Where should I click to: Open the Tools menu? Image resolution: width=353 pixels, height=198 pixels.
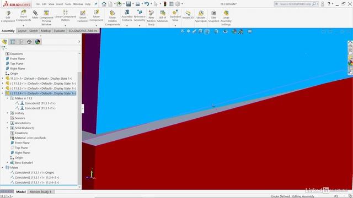pyautogui.click(x=68, y=4)
